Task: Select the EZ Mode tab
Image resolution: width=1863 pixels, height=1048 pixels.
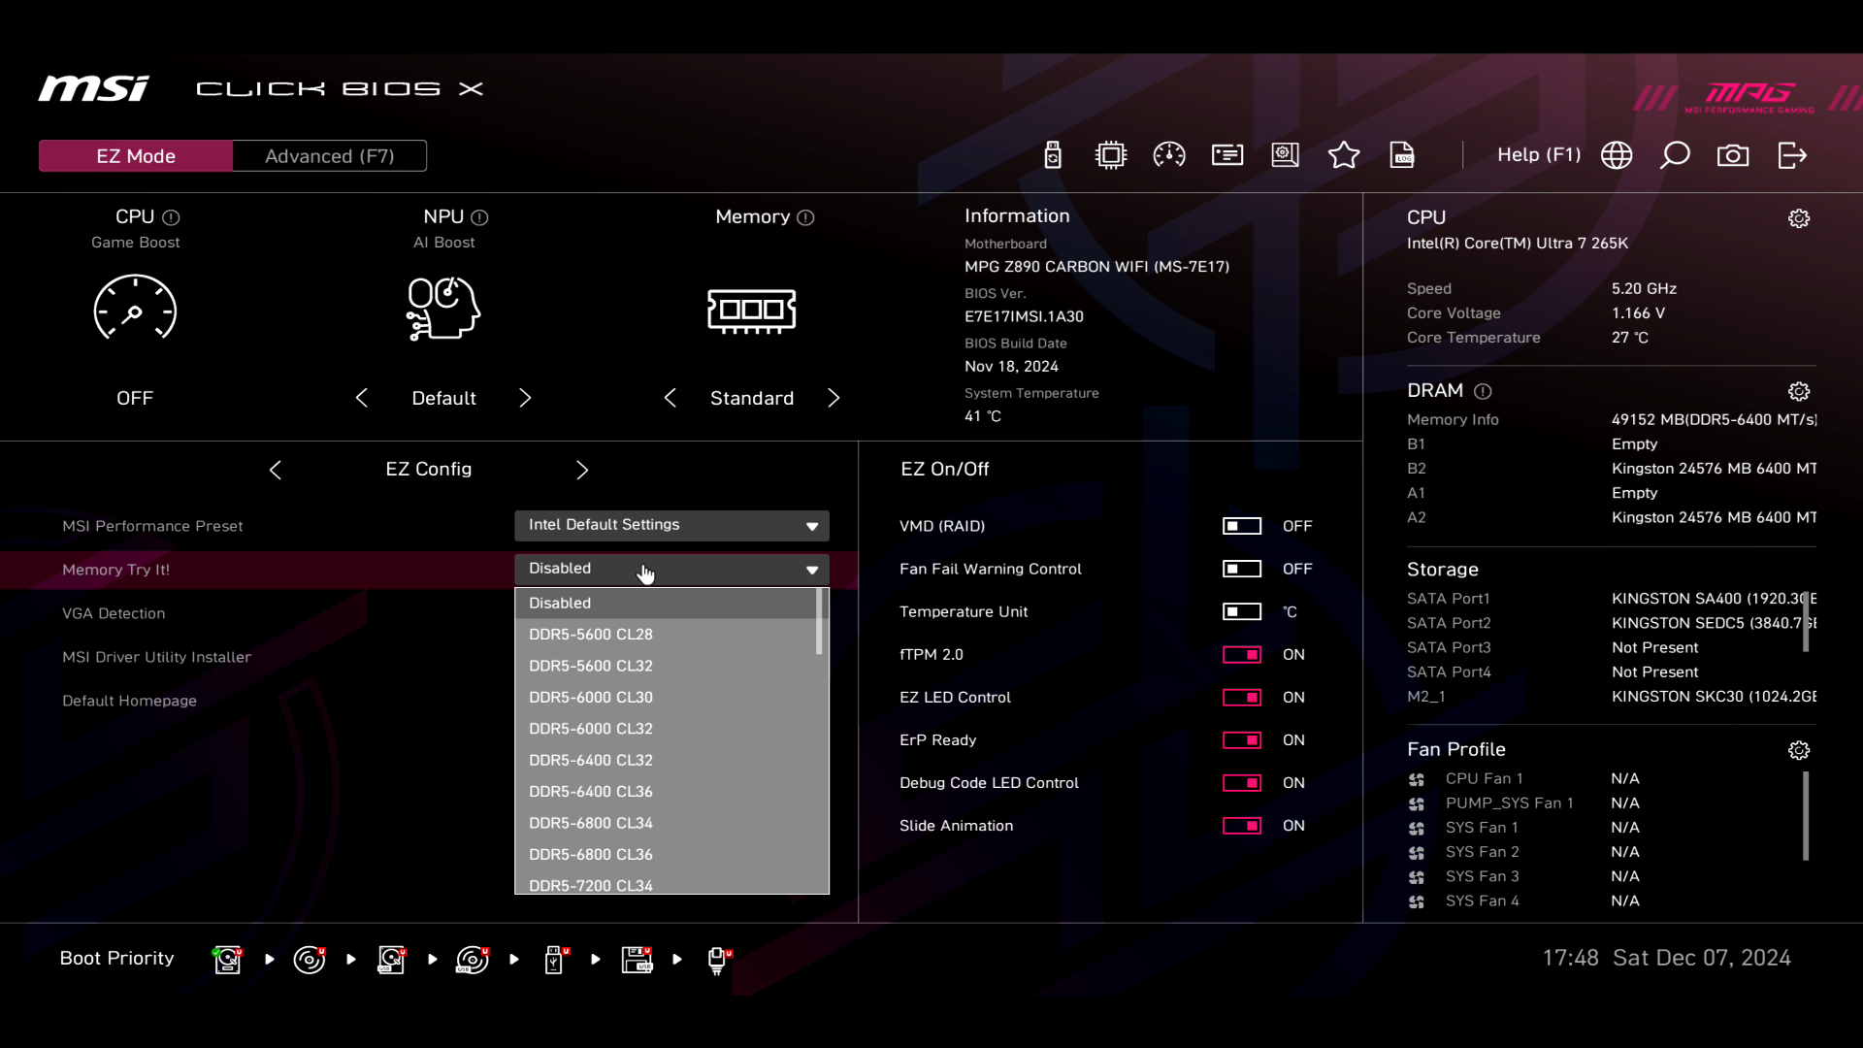Action: pos(136,156)
